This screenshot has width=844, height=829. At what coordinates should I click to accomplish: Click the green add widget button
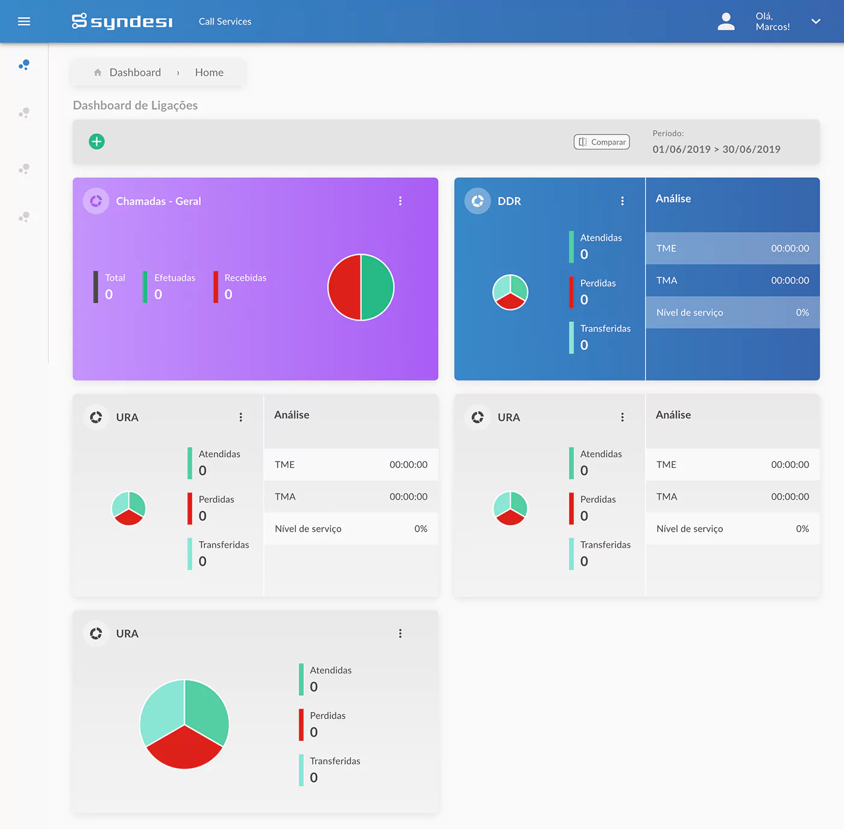coord(96,142)
